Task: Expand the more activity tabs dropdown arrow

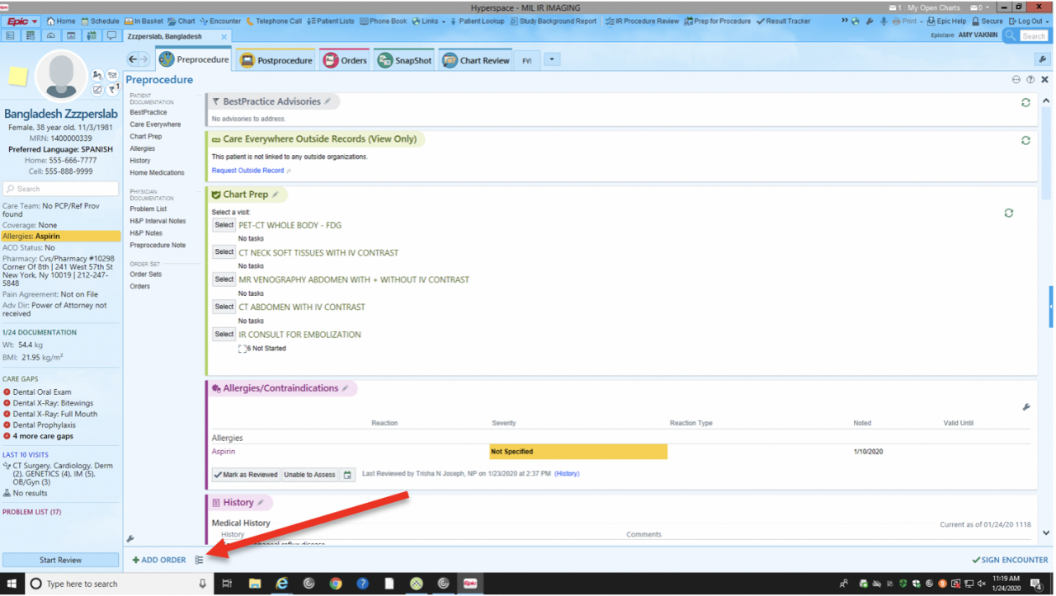Action: click(x=553, y=59)
